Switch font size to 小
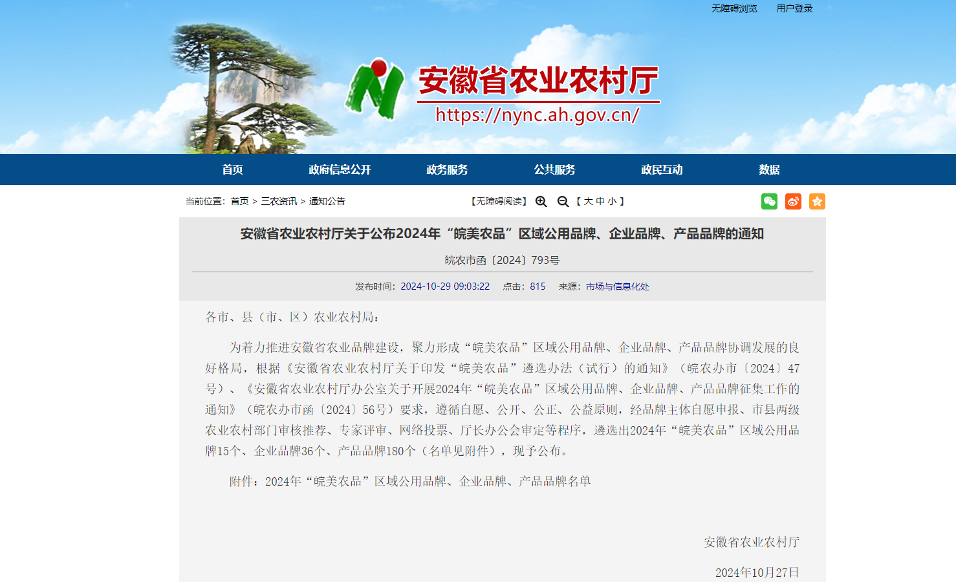This screenshot has height=582, width=956. click(x=613, y=201)
